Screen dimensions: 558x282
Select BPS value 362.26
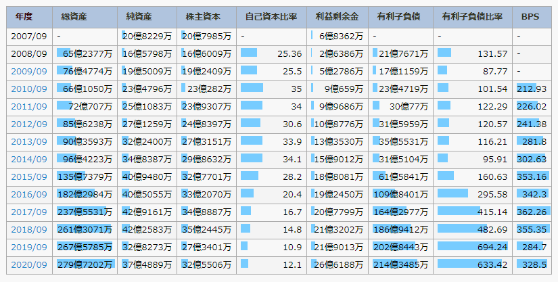532,212
